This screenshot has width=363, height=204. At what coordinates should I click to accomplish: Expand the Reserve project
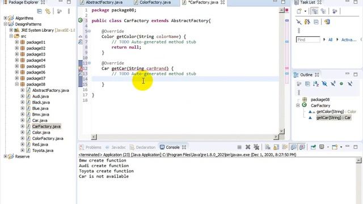pyautogui.click(x=6, y=156)
